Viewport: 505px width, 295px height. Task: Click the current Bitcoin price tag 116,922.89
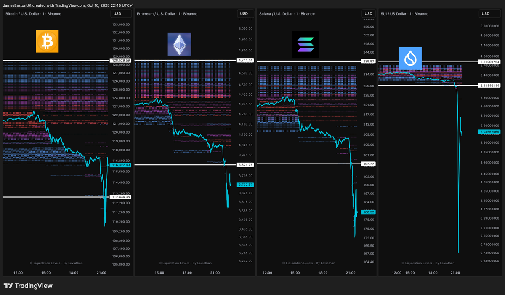pyautogui.click(x=120, y=165)
